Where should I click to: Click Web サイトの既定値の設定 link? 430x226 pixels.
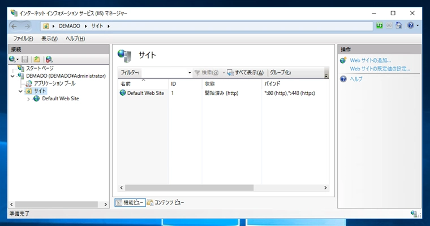point(380,69)
